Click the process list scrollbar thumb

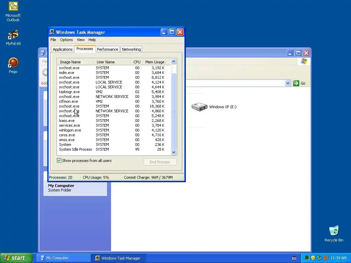173,111
